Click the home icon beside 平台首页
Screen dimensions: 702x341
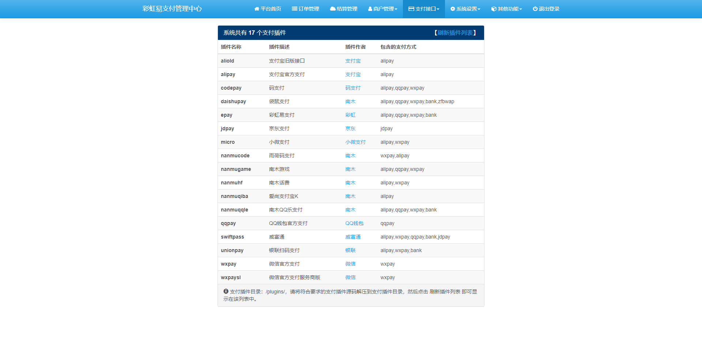click(x=257, y=9)
